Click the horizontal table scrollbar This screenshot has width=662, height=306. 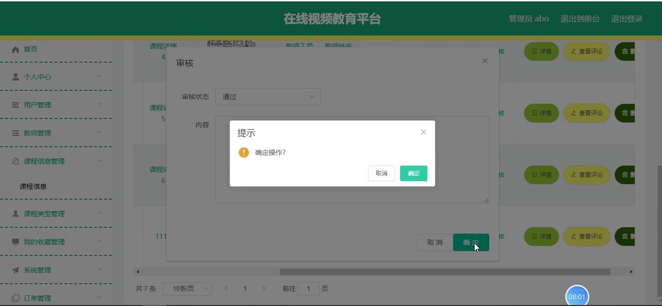click(444, 272)
